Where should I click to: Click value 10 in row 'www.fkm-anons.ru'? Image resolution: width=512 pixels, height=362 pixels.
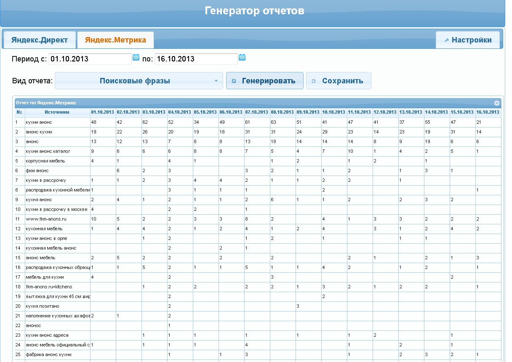[94, 219]
